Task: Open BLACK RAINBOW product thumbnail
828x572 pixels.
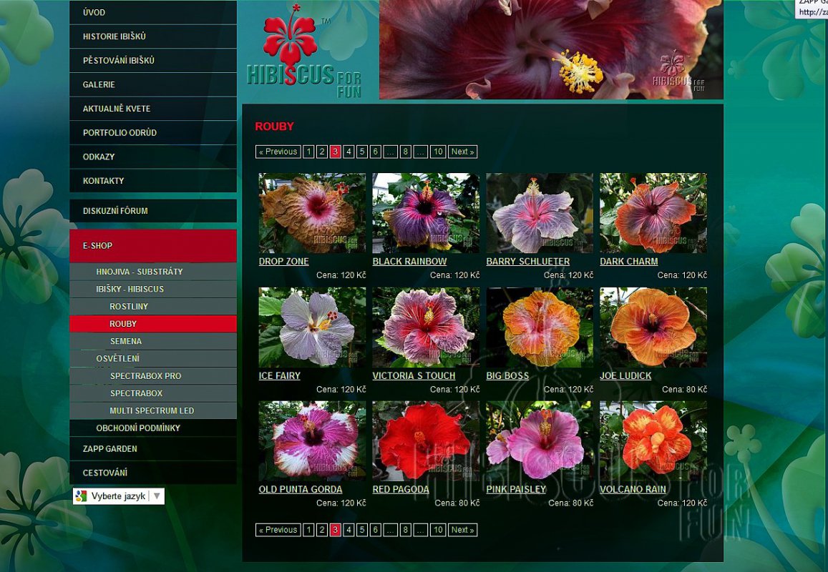Action: pyautogui.click(x=426, y=213)
